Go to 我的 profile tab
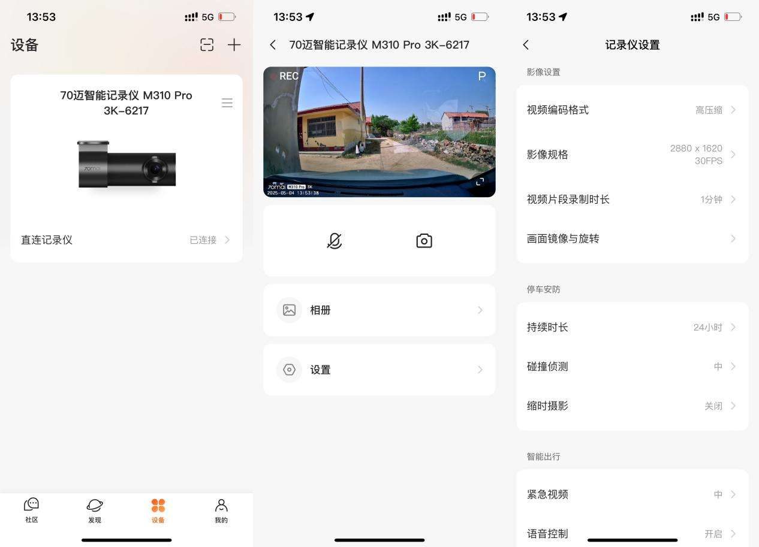759x547 pixels. [x=221, y=510]
